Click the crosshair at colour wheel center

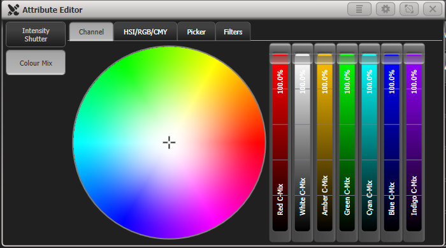click(x=169, y=142)
